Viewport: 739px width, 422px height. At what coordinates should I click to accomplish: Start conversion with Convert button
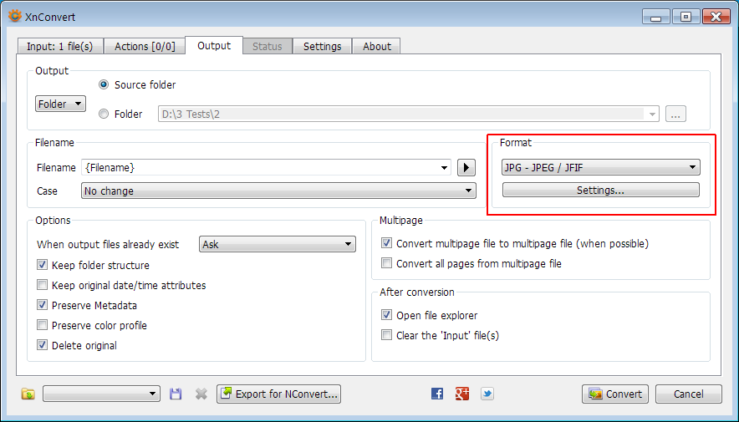click(x=615, y=394)
